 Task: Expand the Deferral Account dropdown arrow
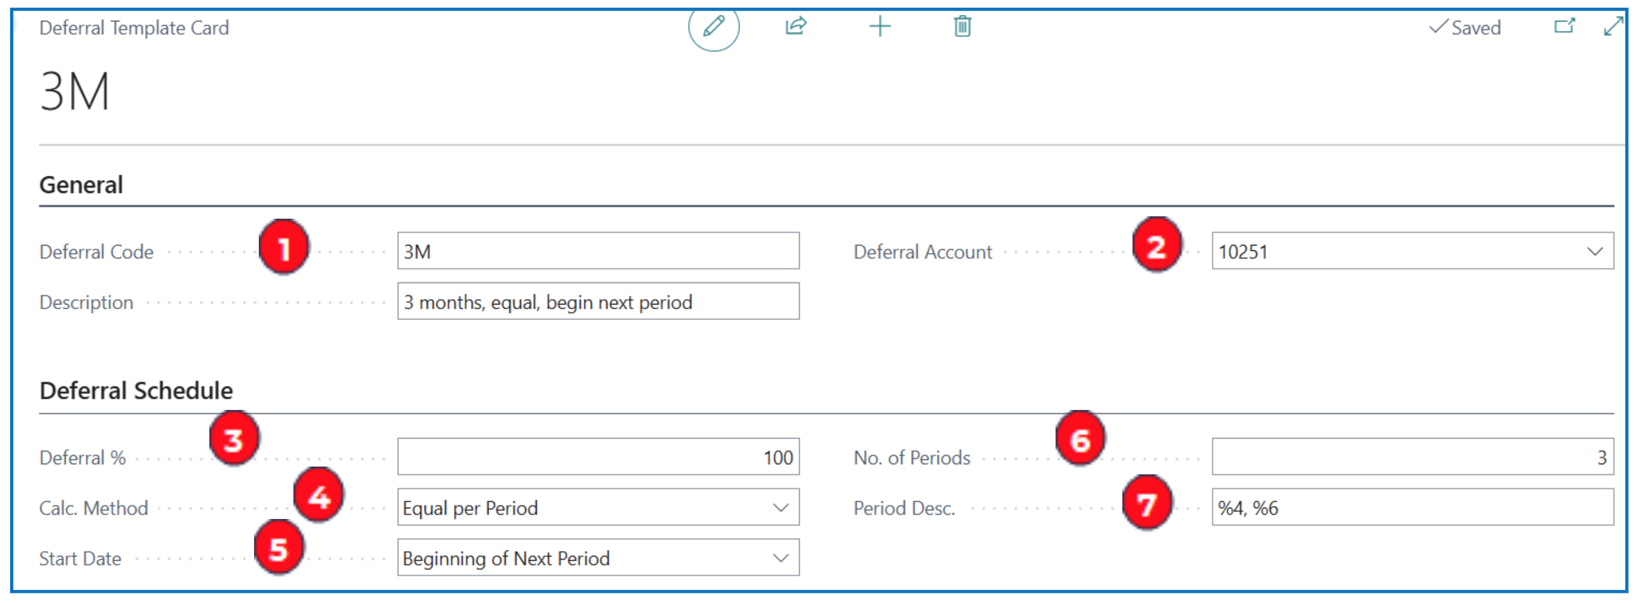[1594, 251]
